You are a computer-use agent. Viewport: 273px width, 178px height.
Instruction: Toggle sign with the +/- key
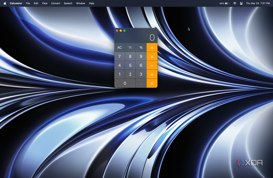tap(130, 47)
